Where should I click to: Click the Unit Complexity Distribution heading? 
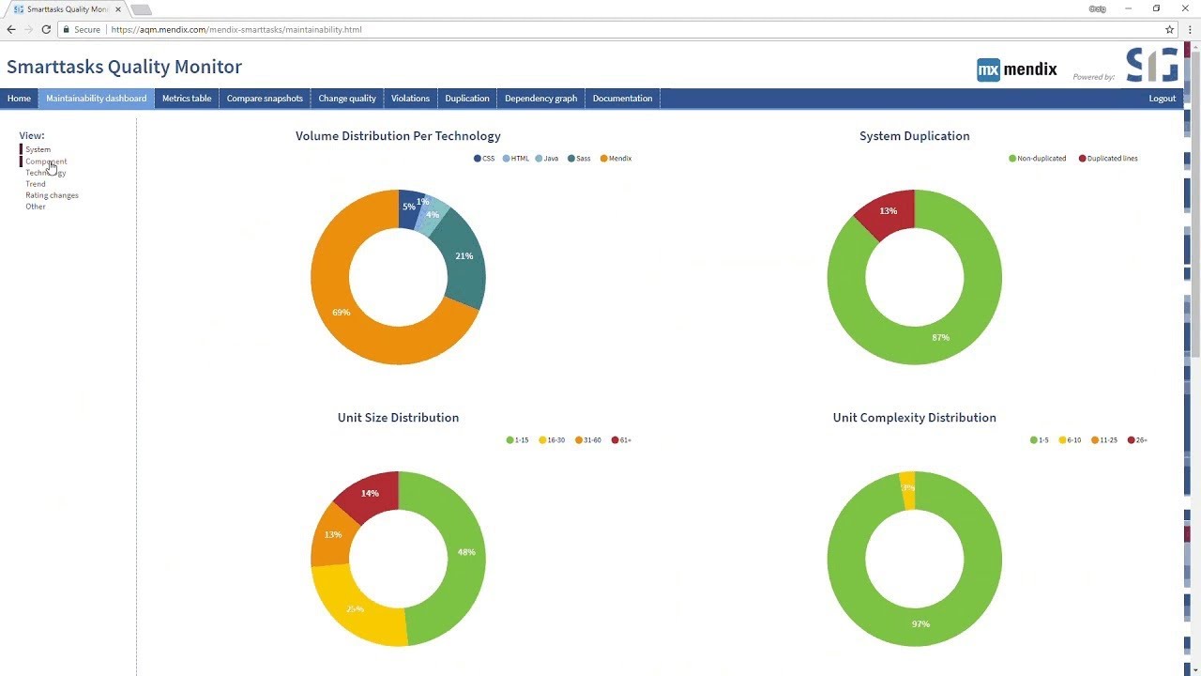click(915, 418)
